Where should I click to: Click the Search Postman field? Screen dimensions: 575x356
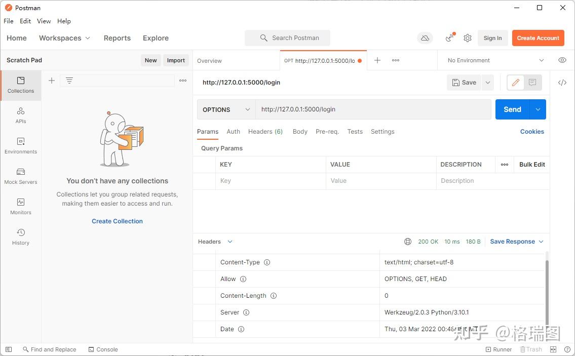pos(288,38)
